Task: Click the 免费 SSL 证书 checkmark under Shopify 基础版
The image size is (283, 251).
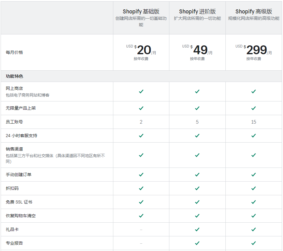Action: point(141,202)
